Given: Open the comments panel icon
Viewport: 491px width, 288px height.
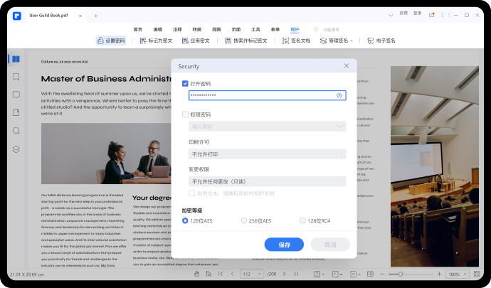Looking at the screenshot, I should click(x=16, y=95).
